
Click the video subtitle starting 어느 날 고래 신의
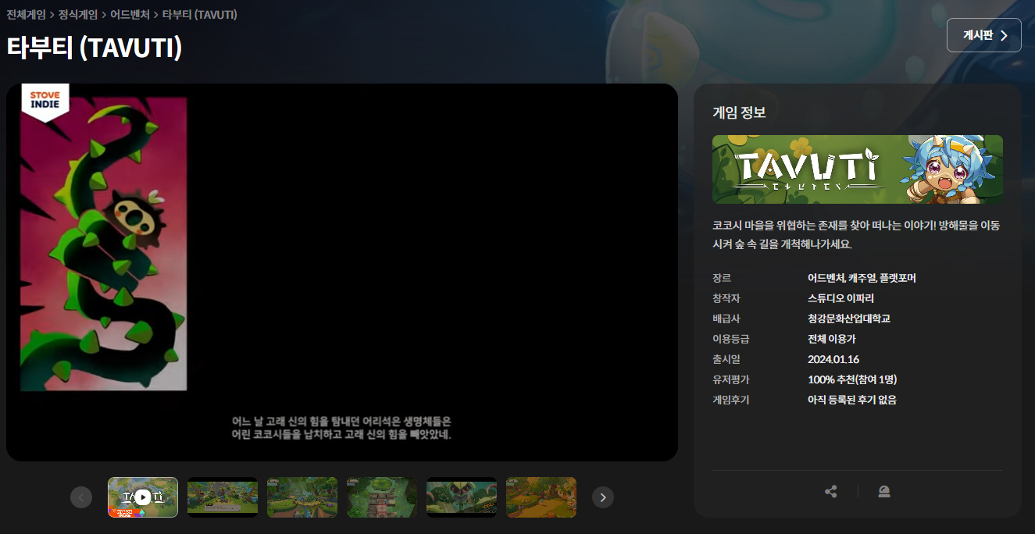342,427
